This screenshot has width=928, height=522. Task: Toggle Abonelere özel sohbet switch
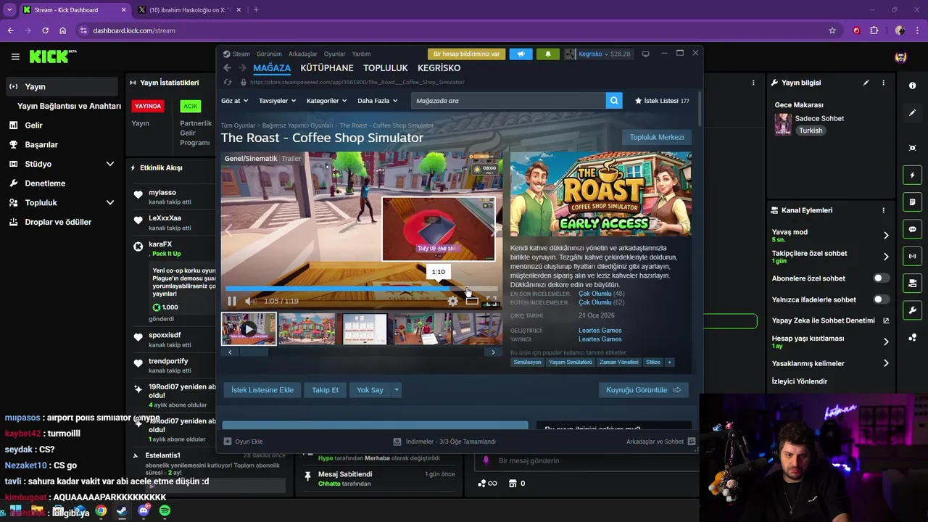tap(881, 278)
